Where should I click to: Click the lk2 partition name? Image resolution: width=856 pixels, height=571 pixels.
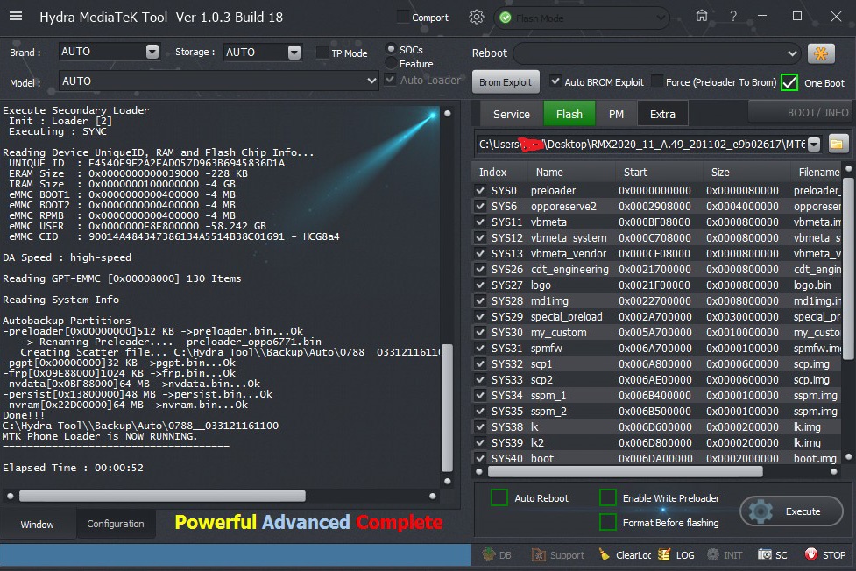coord(537,443)
